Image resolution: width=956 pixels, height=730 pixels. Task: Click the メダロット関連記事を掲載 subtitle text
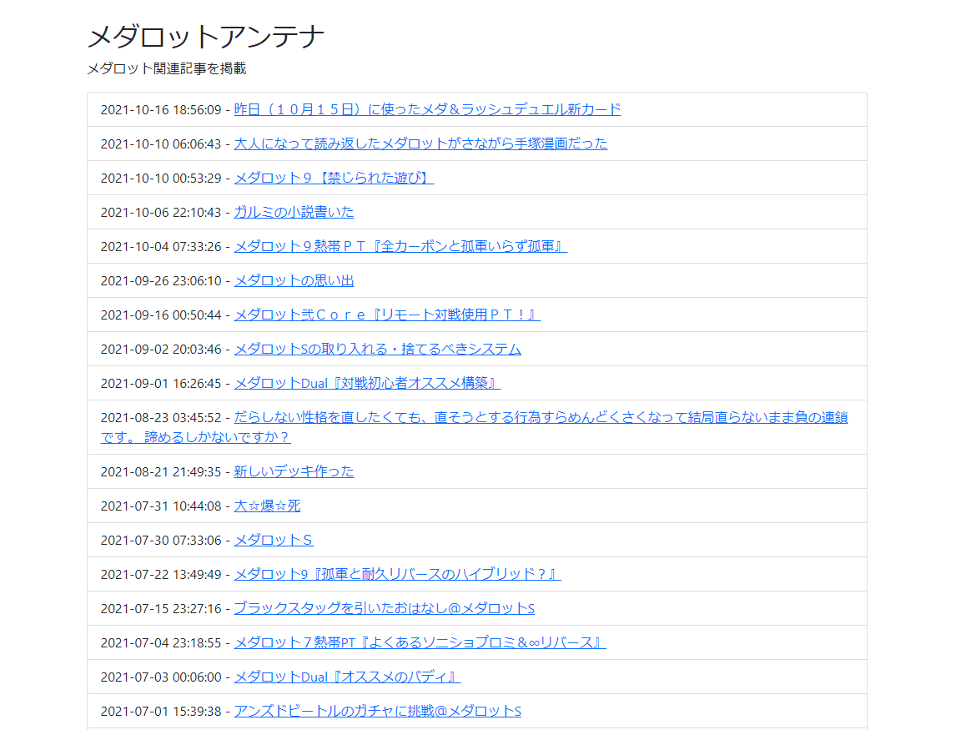(x=167, y=68)
